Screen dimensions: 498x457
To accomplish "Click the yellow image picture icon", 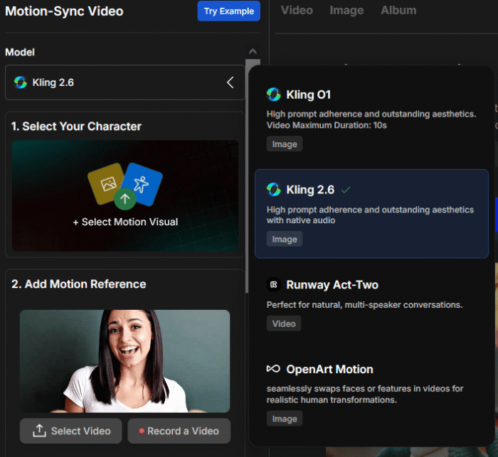I will (x=108, y=184).
